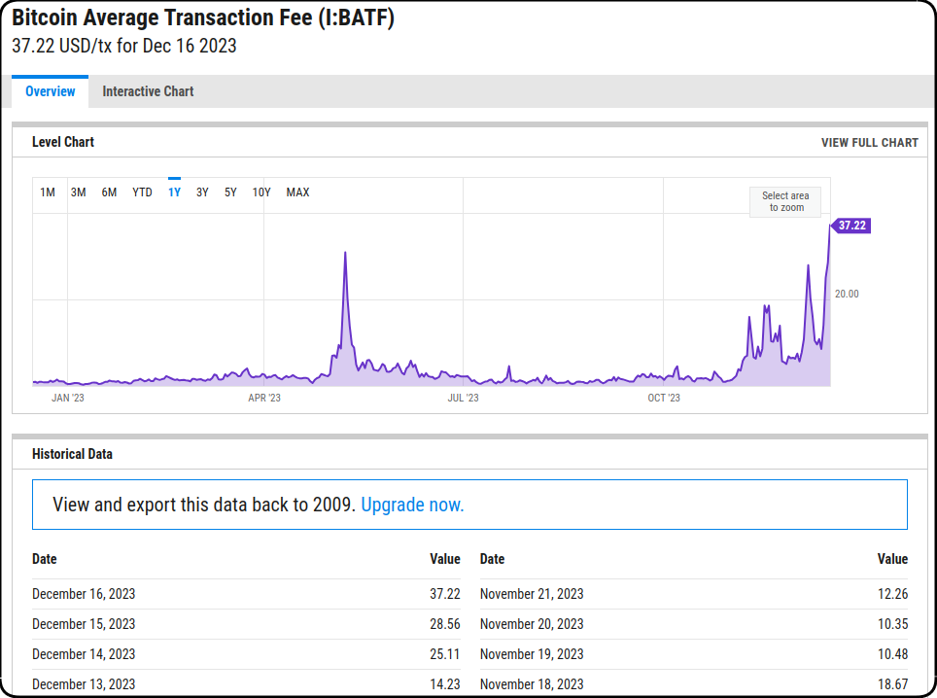Select the 1Y time range
Viewport: 937px width, 698px height.
coord(174,192)
